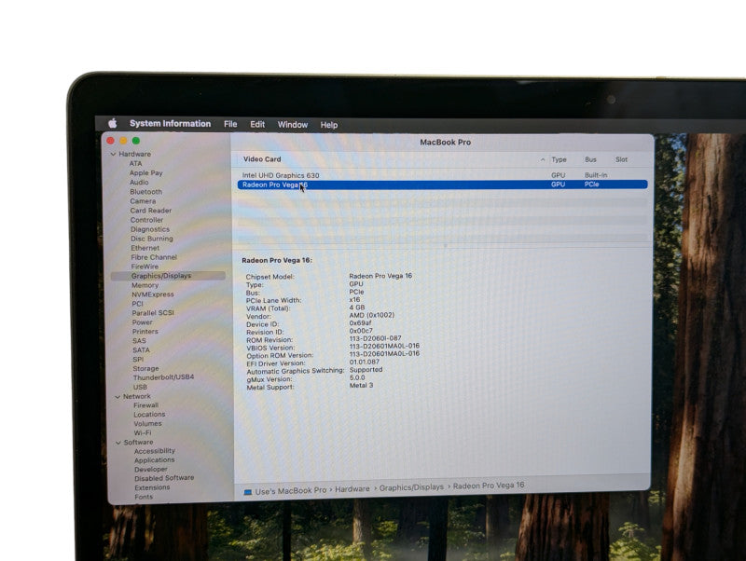Select Camera in the sidebar
746x561 pixels.
143,201
